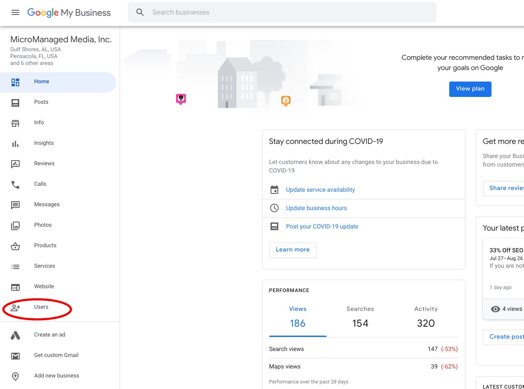Click the Info storefront icon

15,123
